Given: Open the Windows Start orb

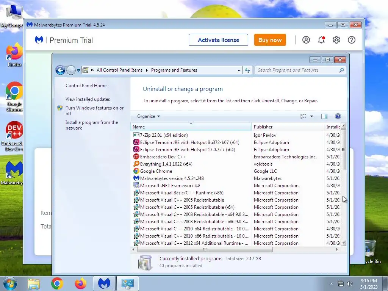Looking at the screenshot, I should pos(10,283).
